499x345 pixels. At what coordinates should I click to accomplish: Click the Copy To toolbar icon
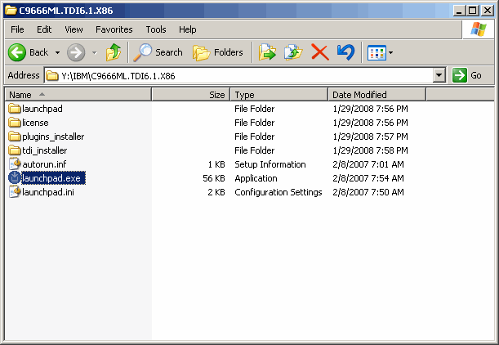[293, 52]
